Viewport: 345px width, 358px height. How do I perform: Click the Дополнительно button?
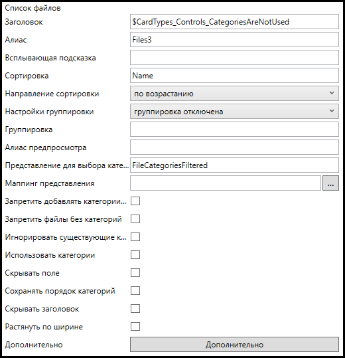[234, 345]
